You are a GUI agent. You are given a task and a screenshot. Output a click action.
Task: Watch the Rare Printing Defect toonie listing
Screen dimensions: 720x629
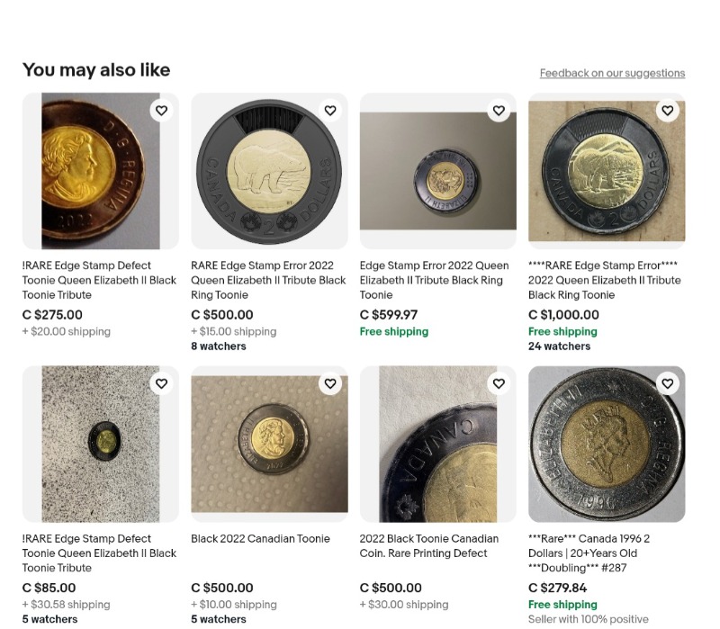[499, 384]
